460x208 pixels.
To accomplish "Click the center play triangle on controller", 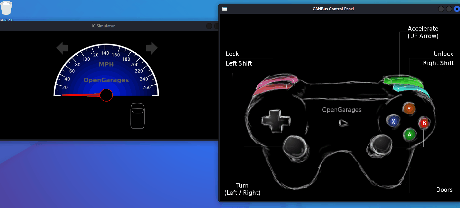I will 344,123.
